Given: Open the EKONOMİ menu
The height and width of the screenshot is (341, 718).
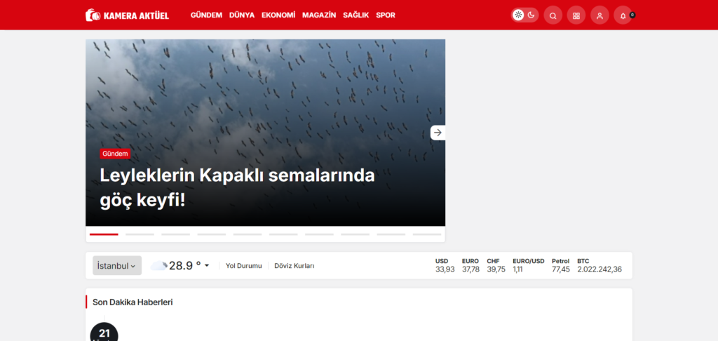Looking at the screenshot, I should tap(278, 15).
